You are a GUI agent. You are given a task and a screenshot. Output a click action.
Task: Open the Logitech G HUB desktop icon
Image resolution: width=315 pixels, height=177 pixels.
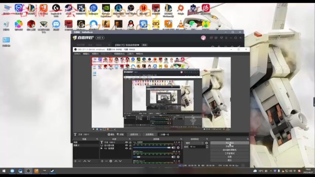(x=56, y=8)
